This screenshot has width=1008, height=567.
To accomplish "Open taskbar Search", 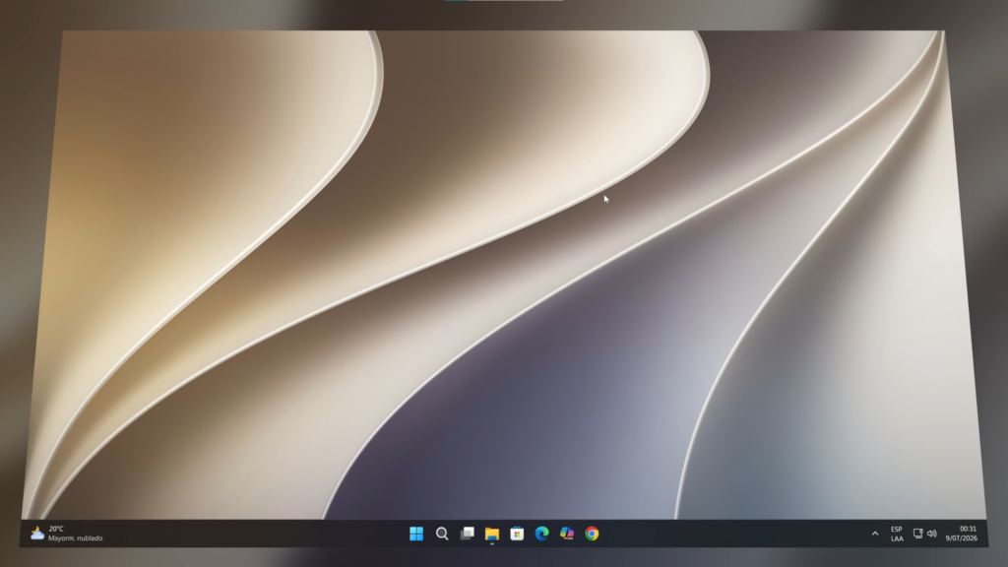I will click(x=442, y=534).
